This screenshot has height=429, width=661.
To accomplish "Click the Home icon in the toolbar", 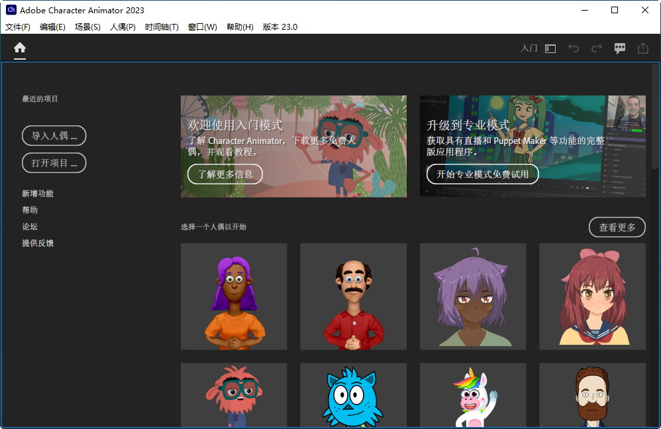I will click(19, 48).
